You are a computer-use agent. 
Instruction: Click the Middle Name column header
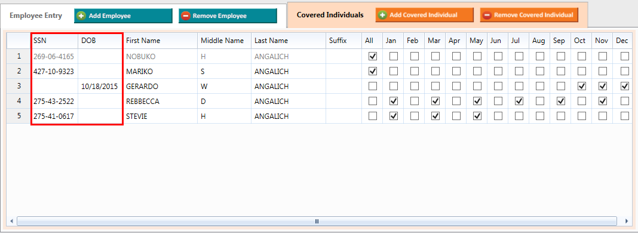point(225,41)
